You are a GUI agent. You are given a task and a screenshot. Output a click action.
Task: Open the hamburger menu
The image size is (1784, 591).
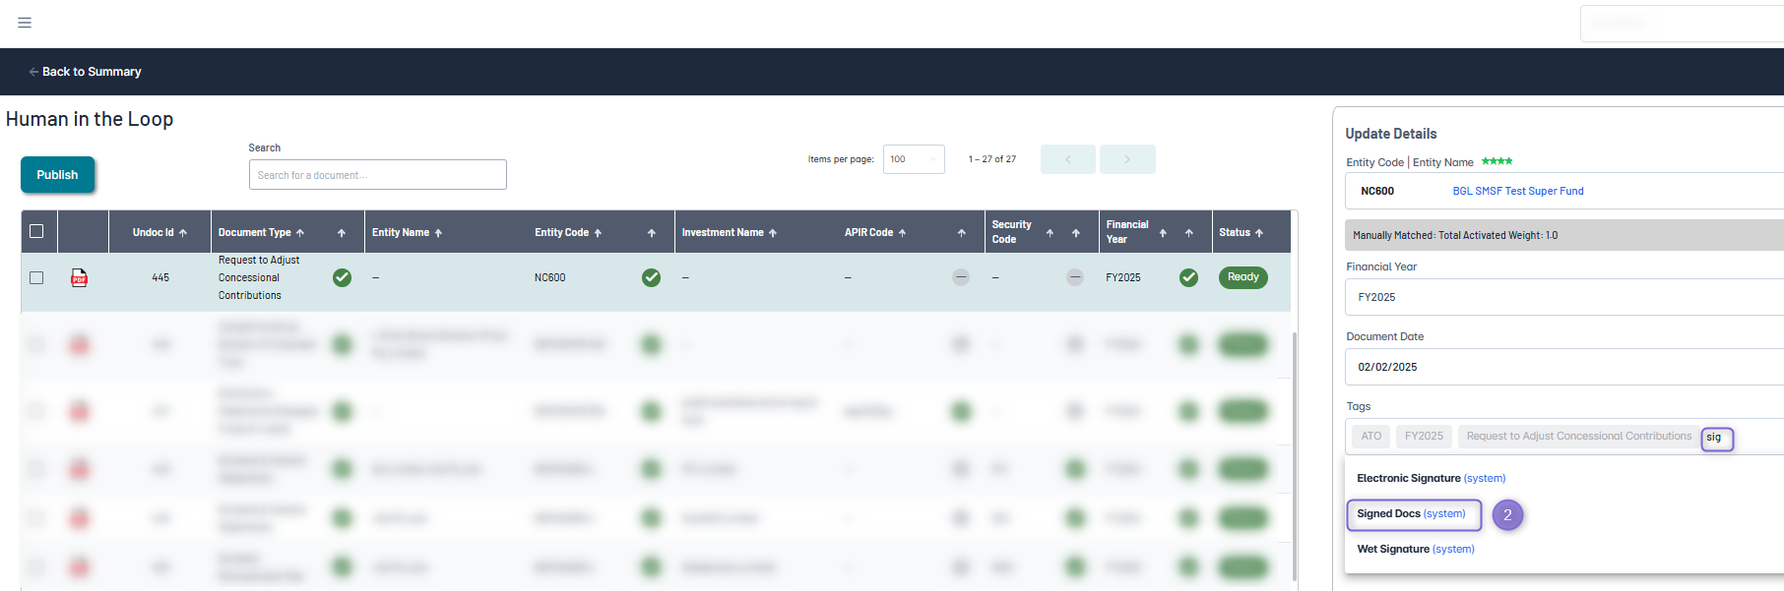tap(25, 23)
